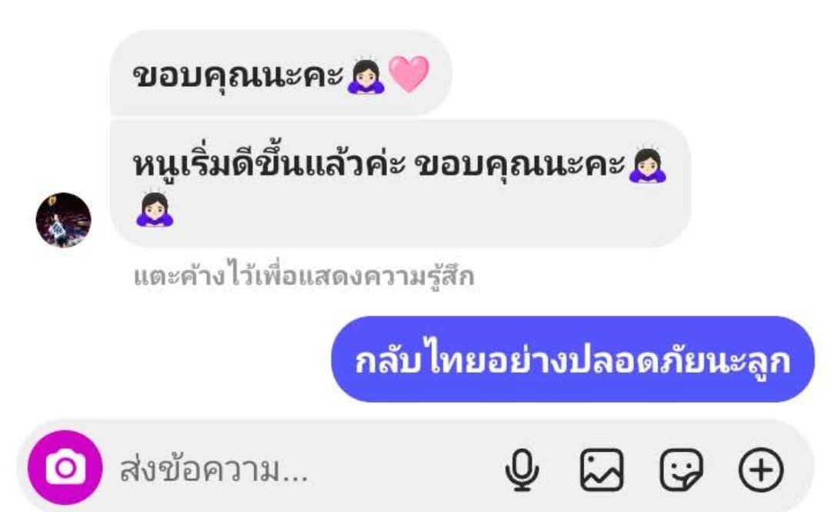Select the หนูเริ่มดีขึ้นแล้วค่ะ message bubble
This screenshot has width=831, height=512.
click(x=400, y=183)
